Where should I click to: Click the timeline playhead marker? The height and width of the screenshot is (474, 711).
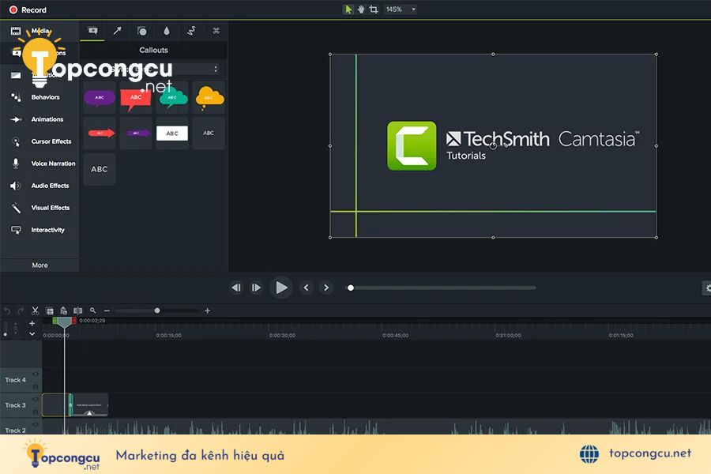point(65,322)
